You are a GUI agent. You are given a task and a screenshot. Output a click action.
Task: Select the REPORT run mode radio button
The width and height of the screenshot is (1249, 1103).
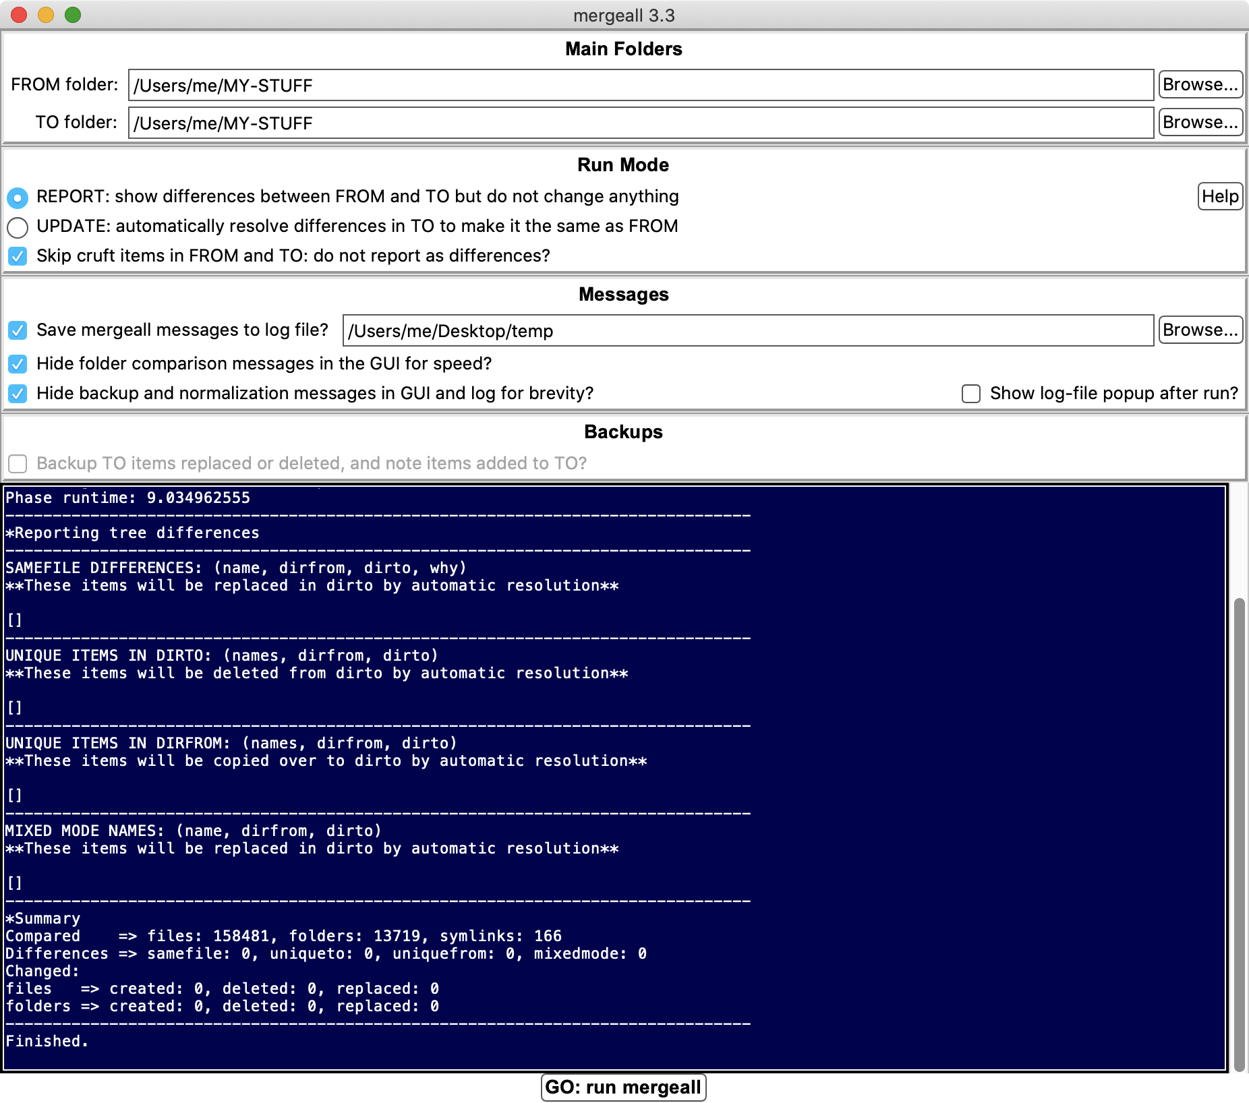(x=18, y=198)
